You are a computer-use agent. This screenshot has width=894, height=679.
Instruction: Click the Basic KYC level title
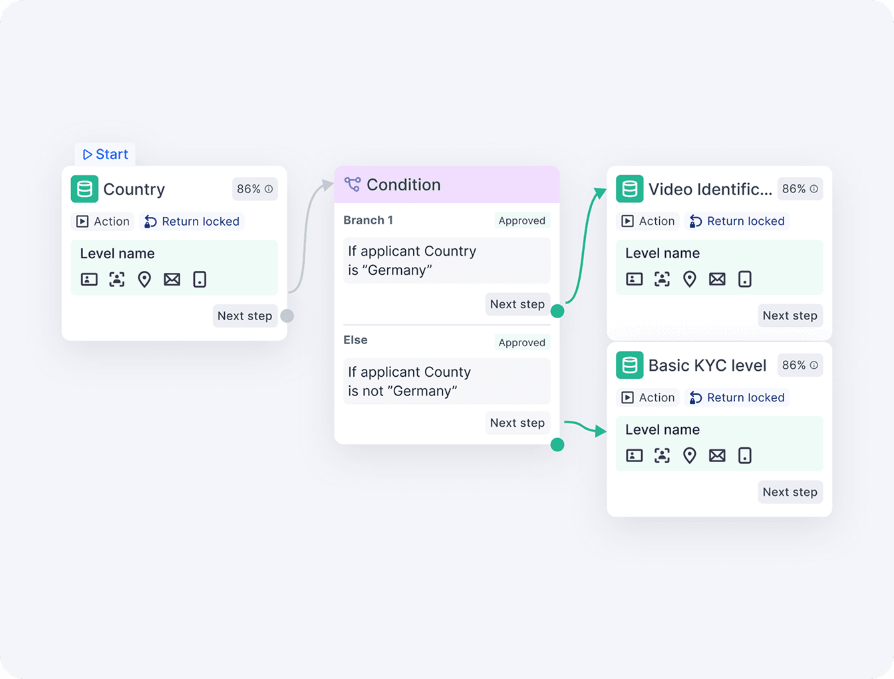[708, 365]
